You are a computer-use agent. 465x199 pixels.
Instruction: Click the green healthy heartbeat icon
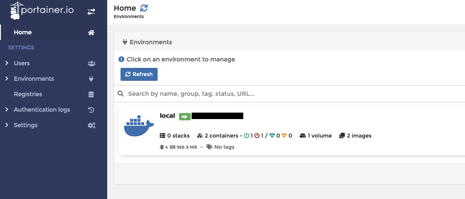pos(272,136)
